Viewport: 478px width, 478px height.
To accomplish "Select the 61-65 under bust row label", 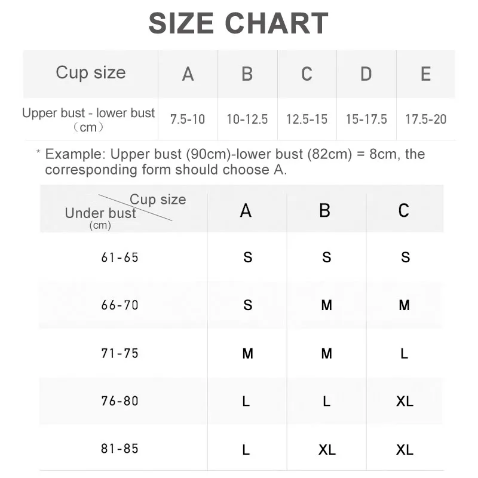I will pyautogui.click(x=119, y=258).
